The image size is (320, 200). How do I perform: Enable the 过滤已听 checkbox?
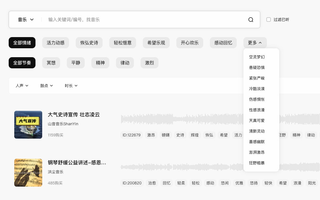(x=269, y=20)
